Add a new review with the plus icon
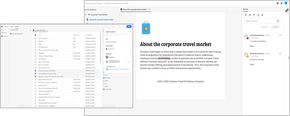Image resolution: width=290 pixels, height=116 pixels. (30, 30)
